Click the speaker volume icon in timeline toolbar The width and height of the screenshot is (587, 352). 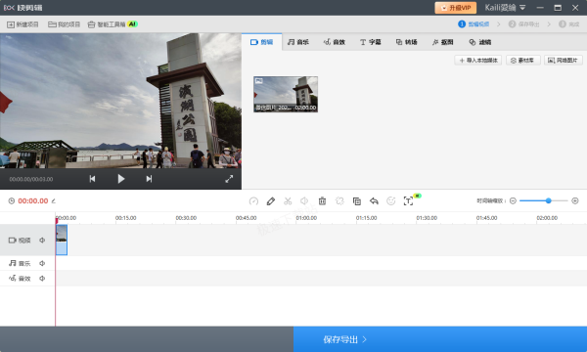pos(304,201)
